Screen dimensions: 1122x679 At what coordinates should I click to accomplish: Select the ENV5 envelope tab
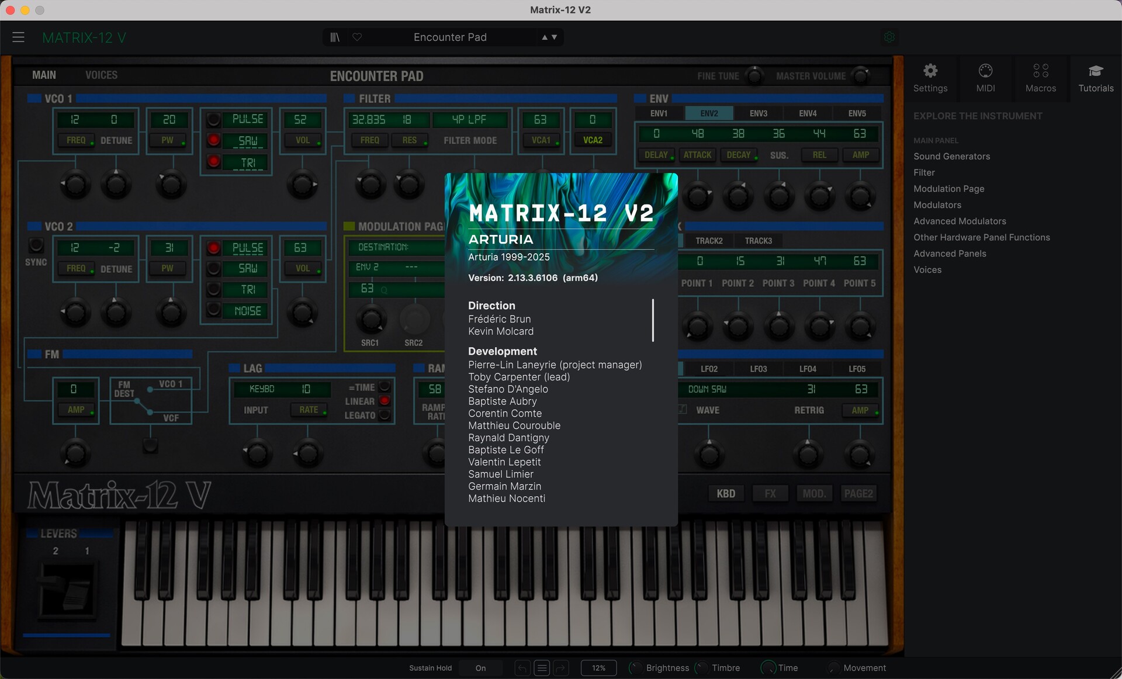pyautogui.click(x=857, y=113)
